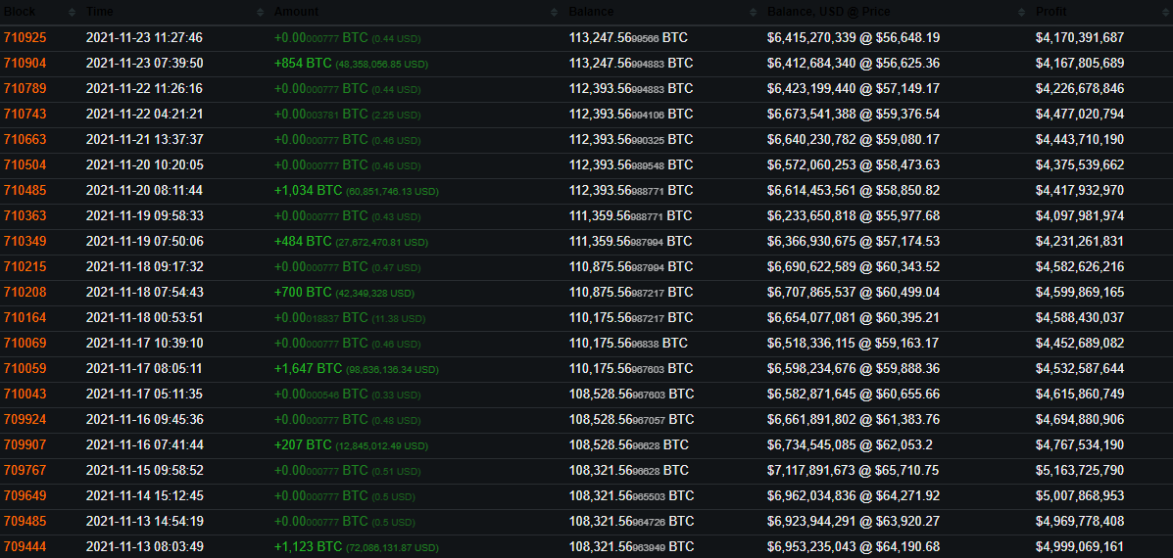Sort by Time column sort arrows

(x=260, y=12)
